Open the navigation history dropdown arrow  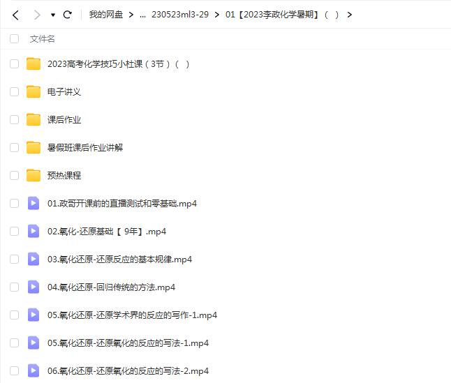coord(52,15)
